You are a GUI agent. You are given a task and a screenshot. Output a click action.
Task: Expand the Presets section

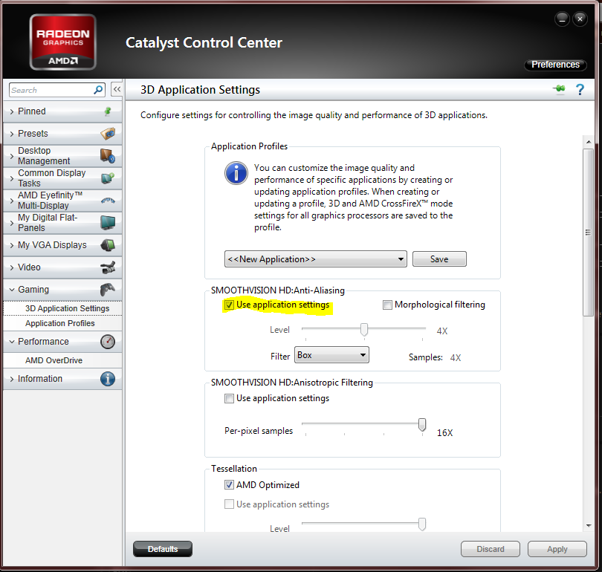62,134
